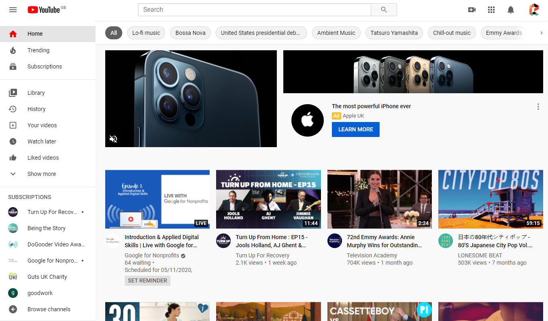Open the Turn Up For Recovery channel link under video
548x321 pixels.
263,255
